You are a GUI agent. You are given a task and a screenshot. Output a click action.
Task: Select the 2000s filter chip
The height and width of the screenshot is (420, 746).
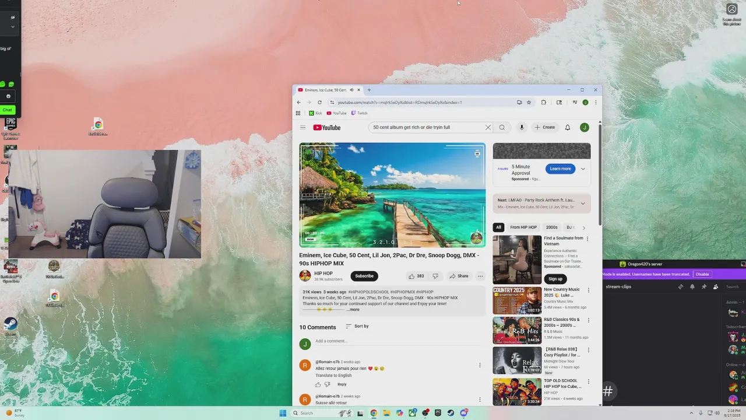(551, 228)
